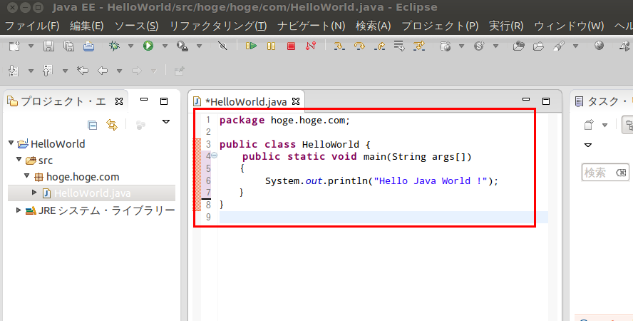Toggle Skip All Breakpoints

tap(222, 46)
